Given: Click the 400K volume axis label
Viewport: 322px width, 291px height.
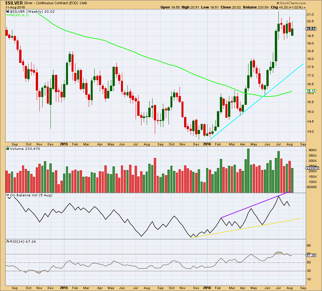Looking at the screenshot, I should click(313, 150).
